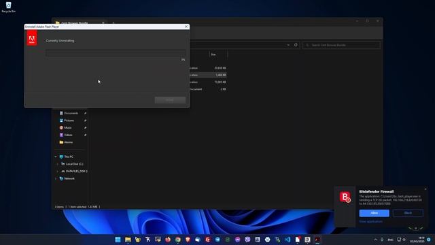Add a new File Explorer tab

pos(114,22)
